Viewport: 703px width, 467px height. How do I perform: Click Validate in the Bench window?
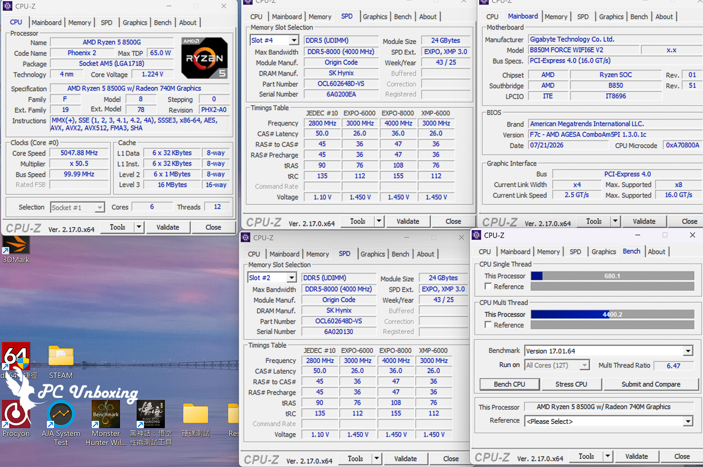[x=637, y=456]
